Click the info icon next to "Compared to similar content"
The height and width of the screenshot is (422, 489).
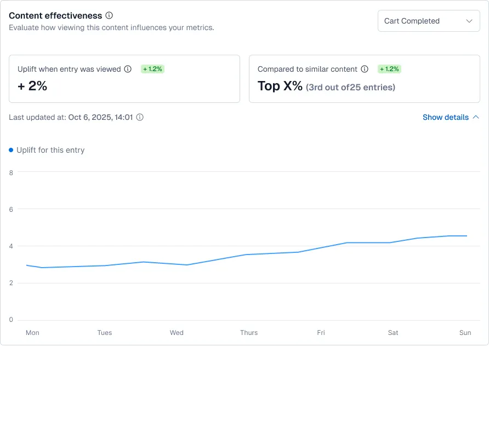(x=365, y=69)
